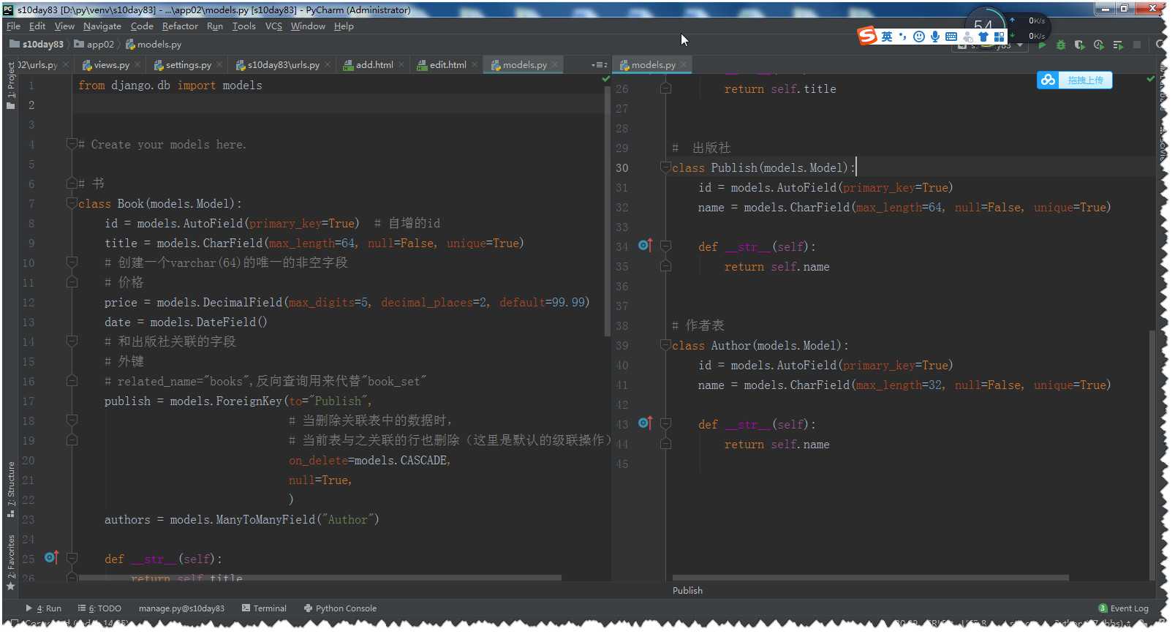The image size is (1175, 634).
Task: Collapse class Author fold marker
Action: tap(665, 344)
